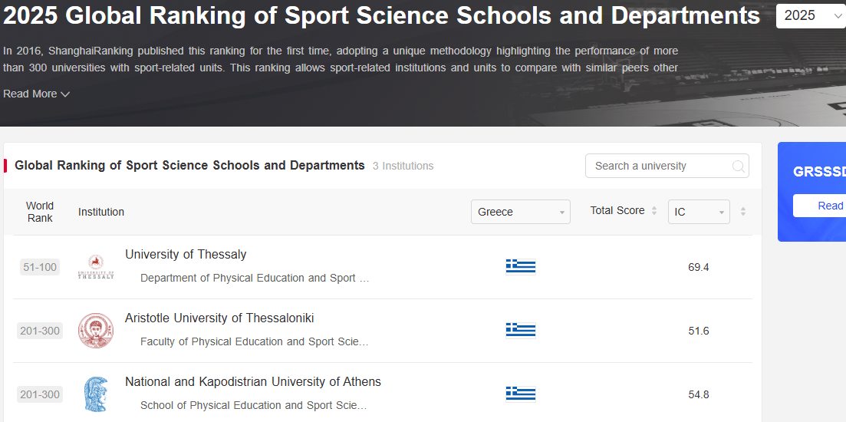The width and height of the screenshot is (846, 422).
Task: Click the Greek flag in Thessaly row
Action: (520, 266)
